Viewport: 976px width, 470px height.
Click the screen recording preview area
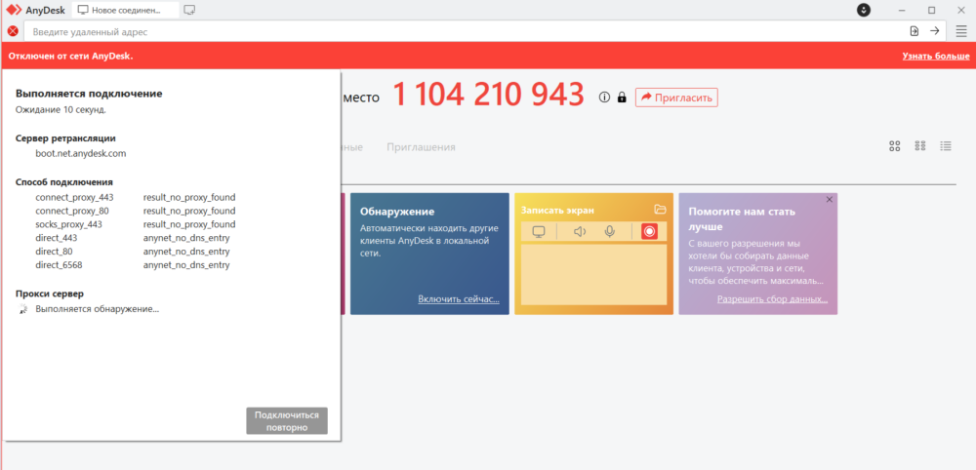pos(593,274)
